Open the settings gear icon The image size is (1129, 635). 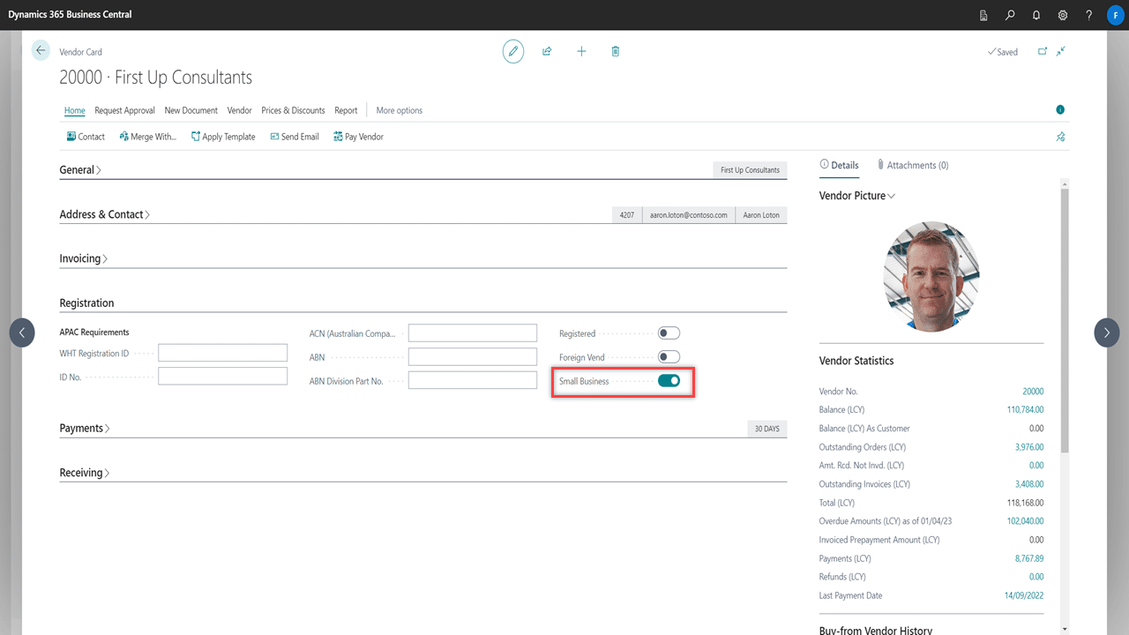point(1063,15)
